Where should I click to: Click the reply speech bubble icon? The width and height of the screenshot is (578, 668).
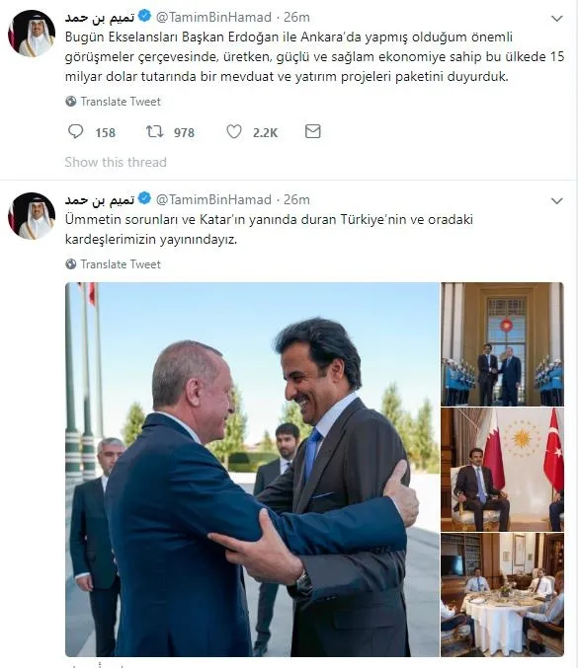click(x=76, y=131)
